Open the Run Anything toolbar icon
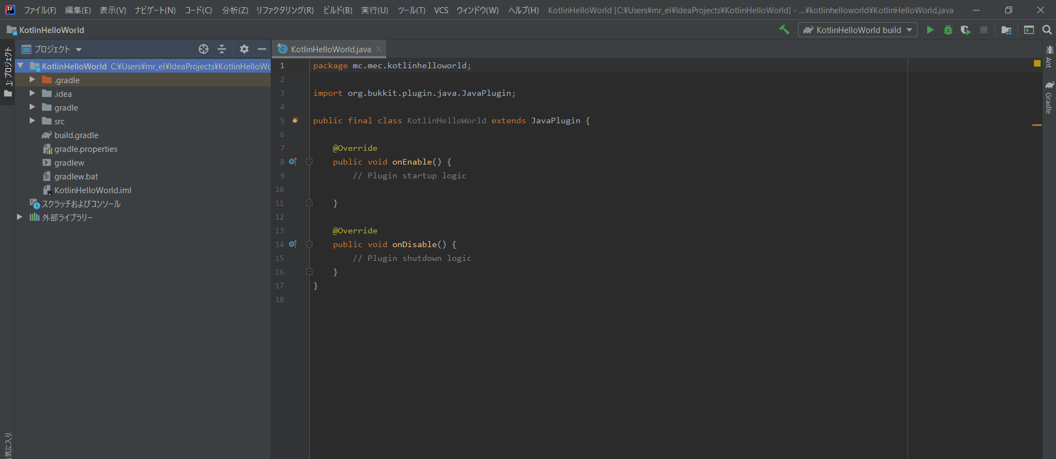 click(1028, 30)
